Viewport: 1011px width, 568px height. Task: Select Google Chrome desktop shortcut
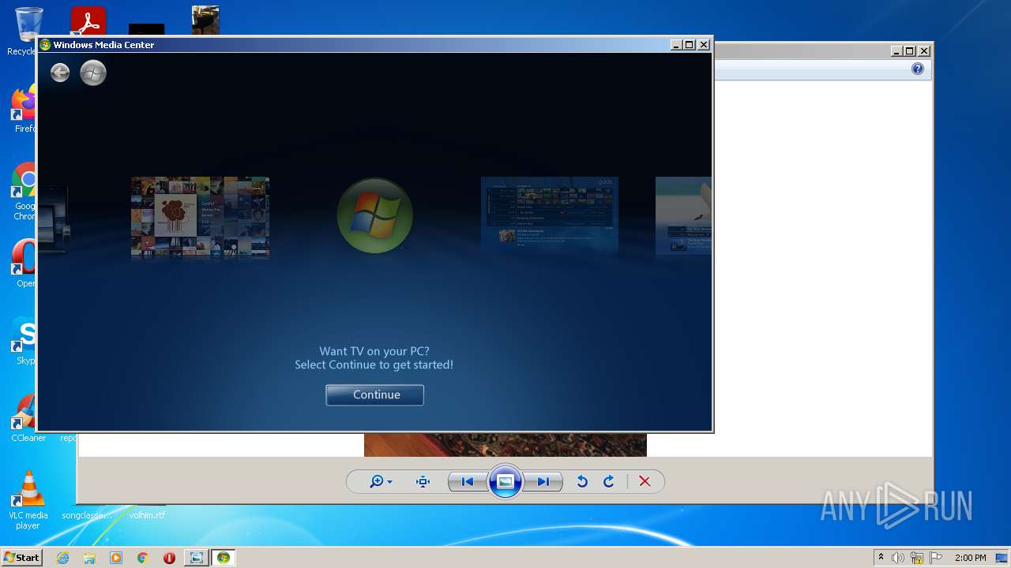(24, 192)
